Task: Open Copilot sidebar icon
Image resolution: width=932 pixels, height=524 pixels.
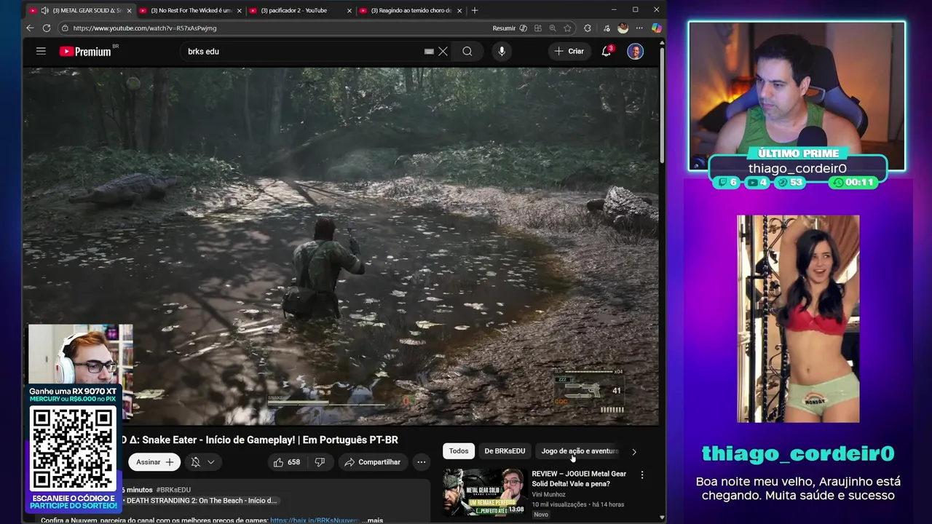Action: coord(656,28)
